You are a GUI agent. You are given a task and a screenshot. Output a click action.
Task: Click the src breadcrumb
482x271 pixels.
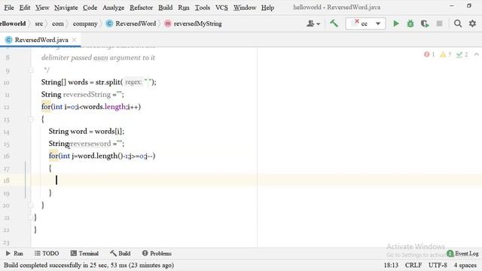tap(38, 23)
